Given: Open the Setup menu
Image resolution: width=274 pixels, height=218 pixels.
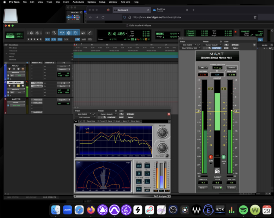Looking at the screenshot, I should click(x=102, y=2).
